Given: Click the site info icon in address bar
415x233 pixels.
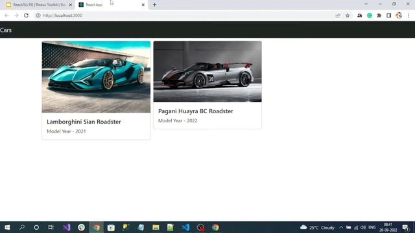Looking at the screenshot, I should coord(38,16).
